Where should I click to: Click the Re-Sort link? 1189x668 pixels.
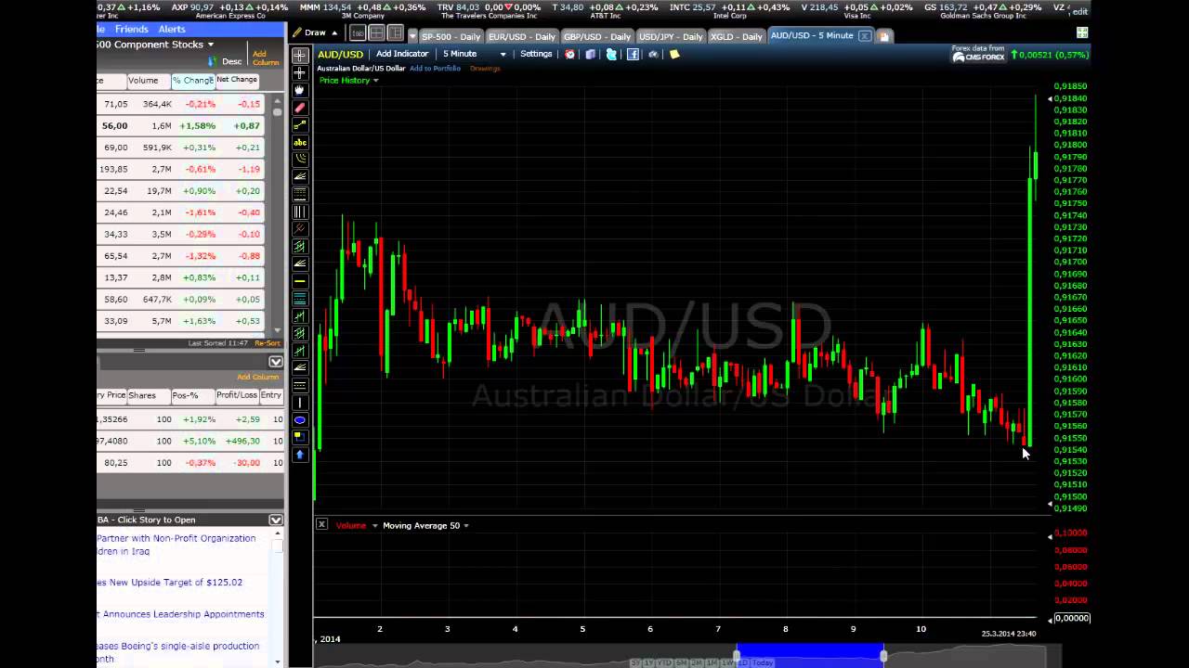tap(268, 343)
